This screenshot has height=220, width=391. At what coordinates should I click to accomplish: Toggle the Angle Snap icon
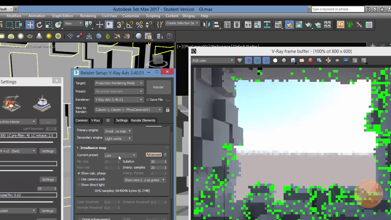130,25
